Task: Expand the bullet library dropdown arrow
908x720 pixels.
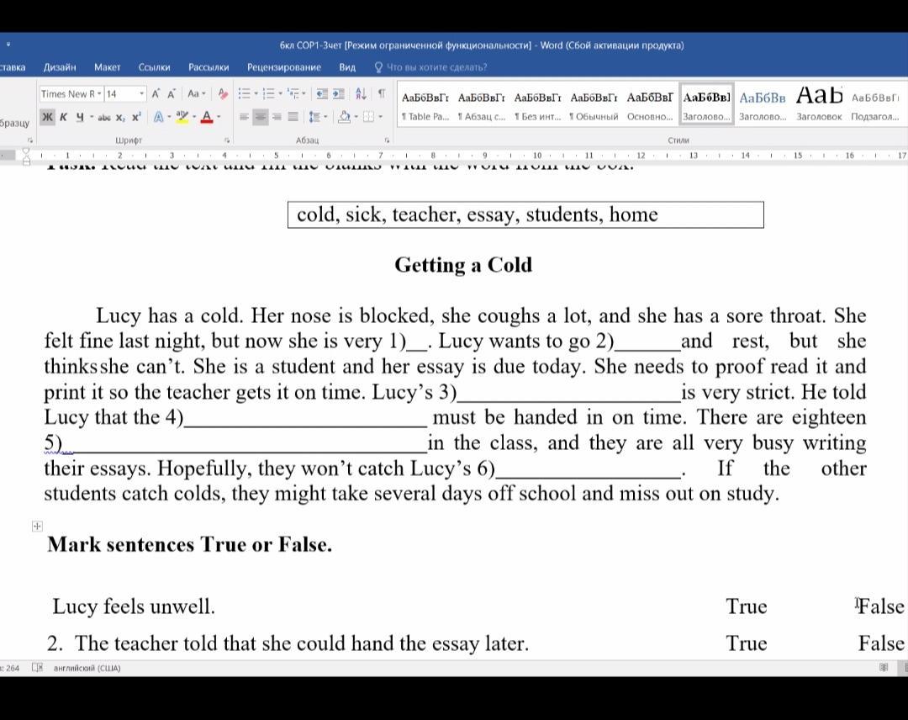Action: [x=256, y=94]
